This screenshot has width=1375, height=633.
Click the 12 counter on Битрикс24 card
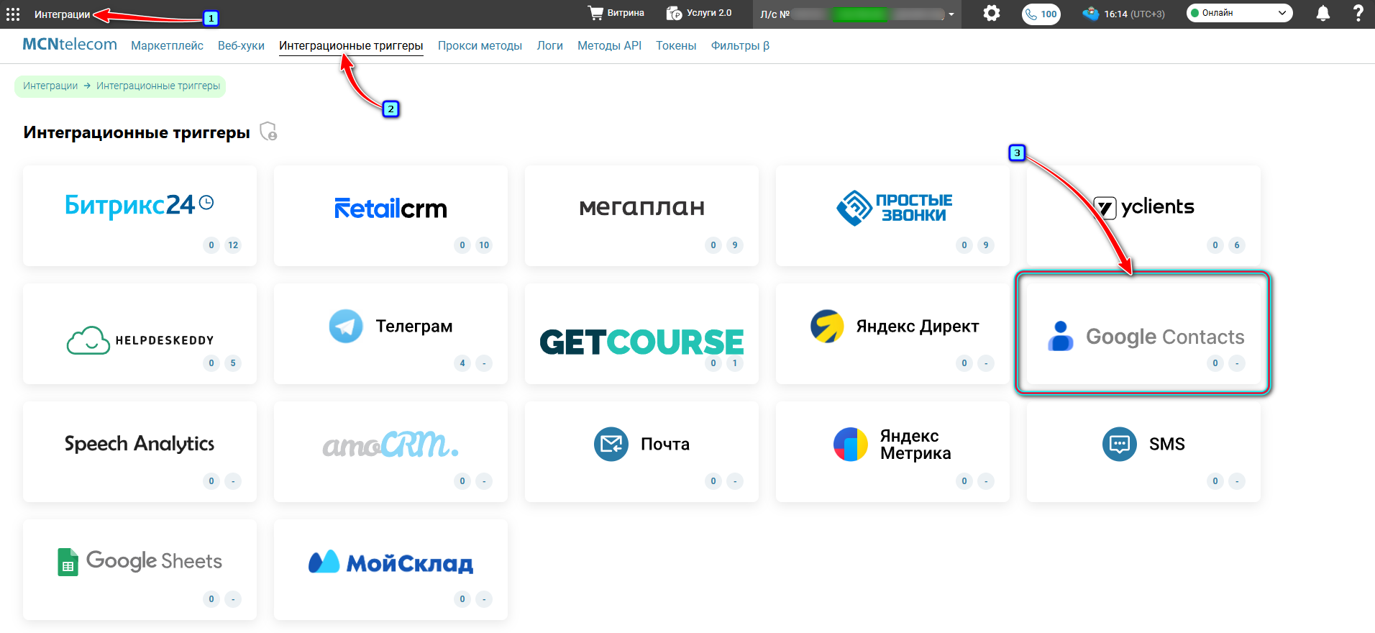coord(233,245)
